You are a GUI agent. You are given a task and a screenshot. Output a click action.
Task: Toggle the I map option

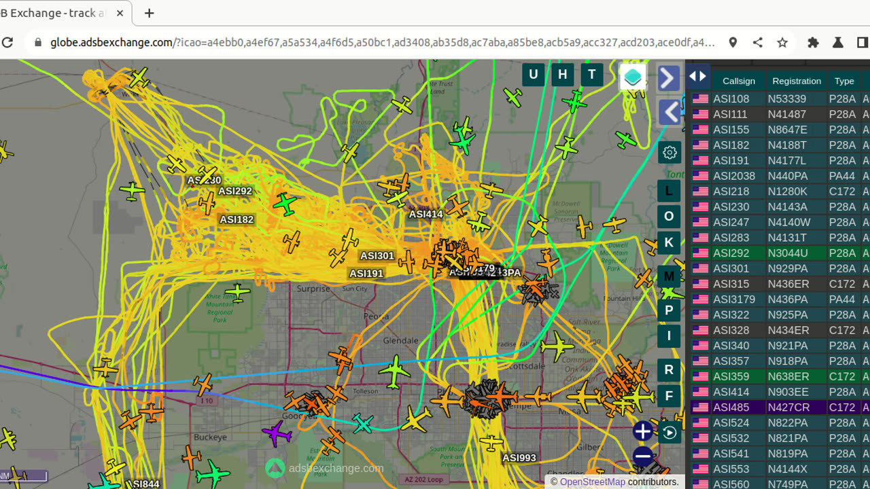pyautogui.click(x=669, y=336)
